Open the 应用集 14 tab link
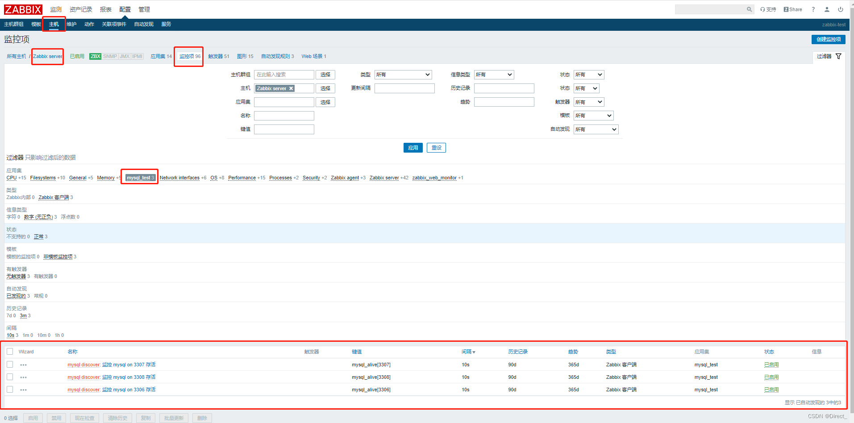The width and height of the screenshot is (854, 423). pyautogui.click(x=161, y=56)
